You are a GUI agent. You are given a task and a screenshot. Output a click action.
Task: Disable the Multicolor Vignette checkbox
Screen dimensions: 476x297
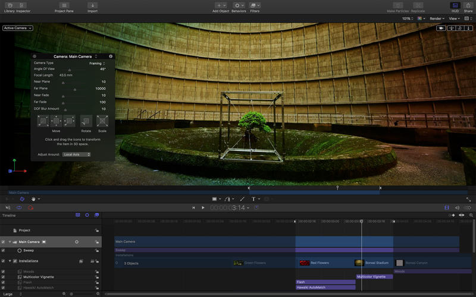coord(3,277)
